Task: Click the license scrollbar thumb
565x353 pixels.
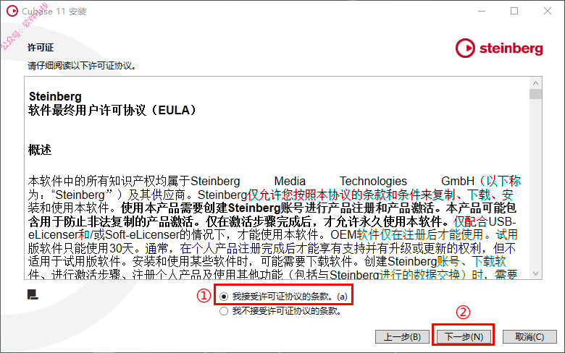Action: [536, 94]
